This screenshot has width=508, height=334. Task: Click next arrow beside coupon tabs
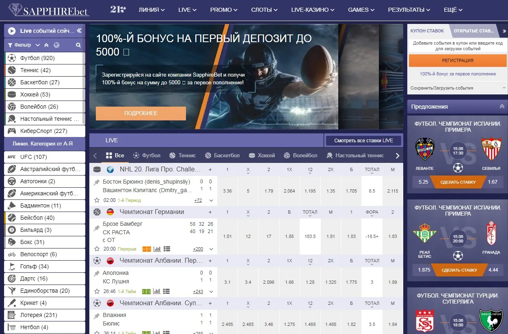504,31
